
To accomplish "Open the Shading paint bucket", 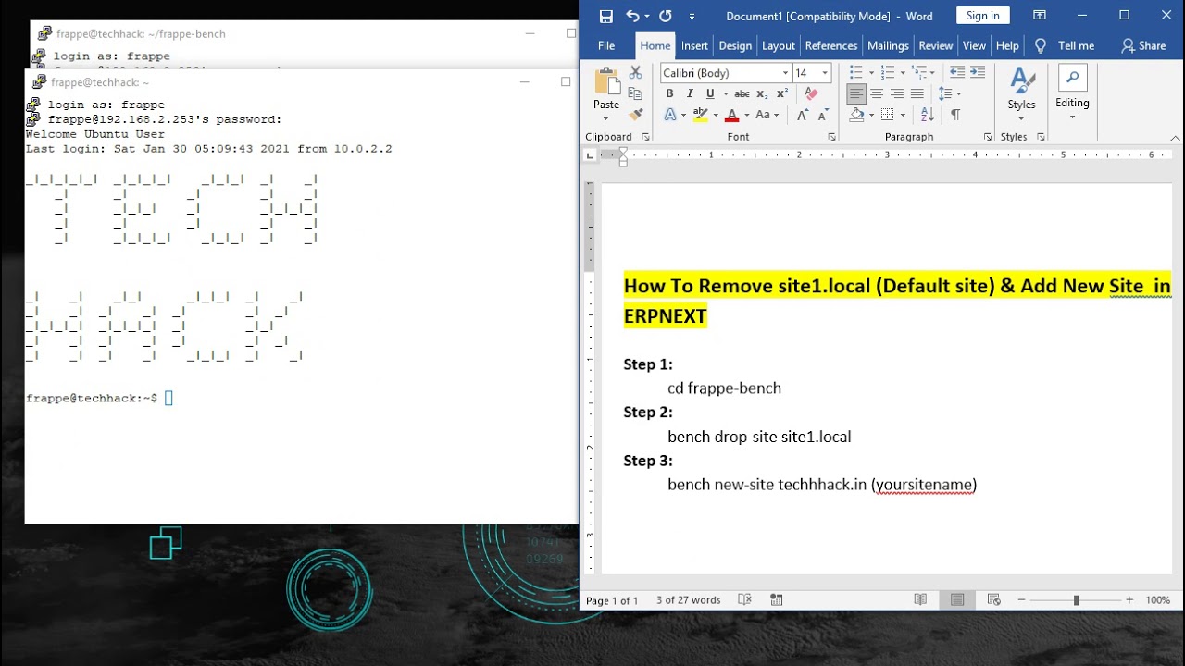I will tap(857, 115).
